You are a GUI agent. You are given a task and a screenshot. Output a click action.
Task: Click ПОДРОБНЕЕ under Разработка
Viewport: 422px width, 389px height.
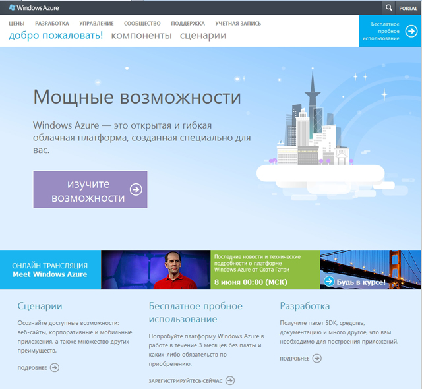pos(295,359)
